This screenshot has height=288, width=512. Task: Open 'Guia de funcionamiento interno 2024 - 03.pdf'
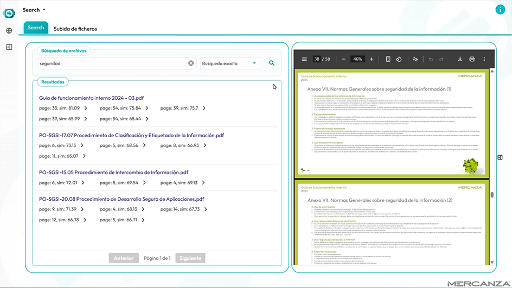91,98
